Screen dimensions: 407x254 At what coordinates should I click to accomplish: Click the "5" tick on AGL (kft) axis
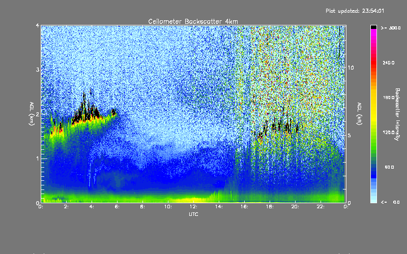click(350, 135)
